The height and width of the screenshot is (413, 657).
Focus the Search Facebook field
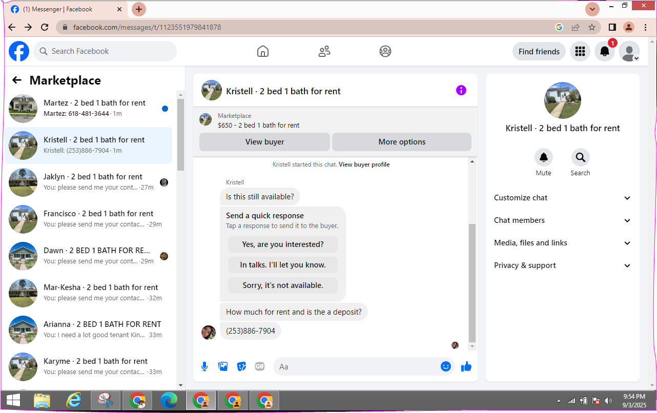pos(105,51)
